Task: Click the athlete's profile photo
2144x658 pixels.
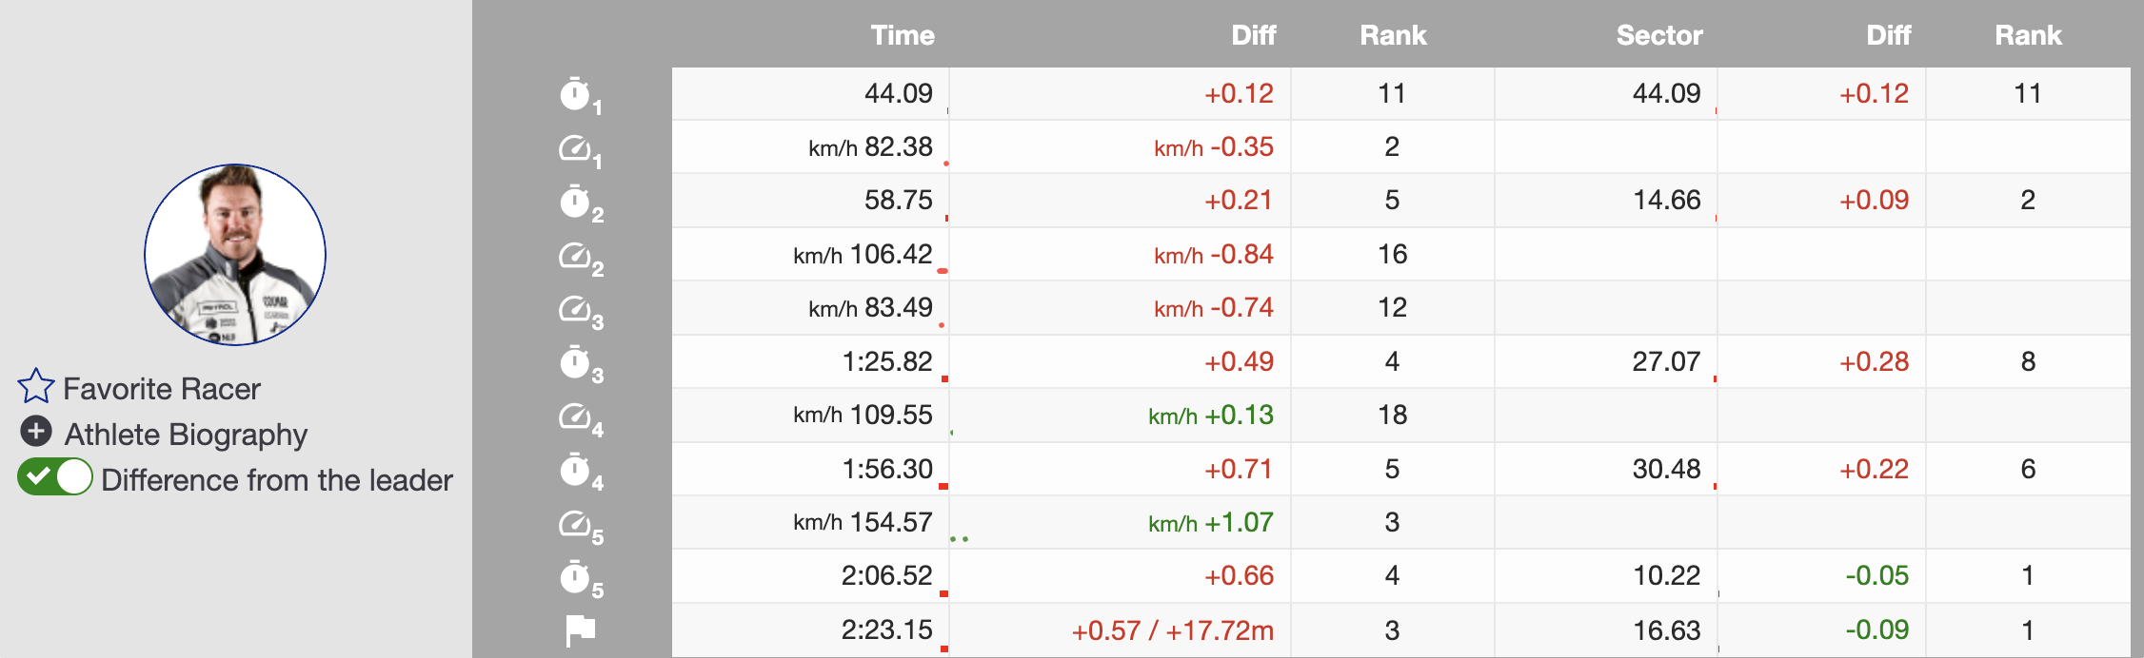Action: point(235,255)
